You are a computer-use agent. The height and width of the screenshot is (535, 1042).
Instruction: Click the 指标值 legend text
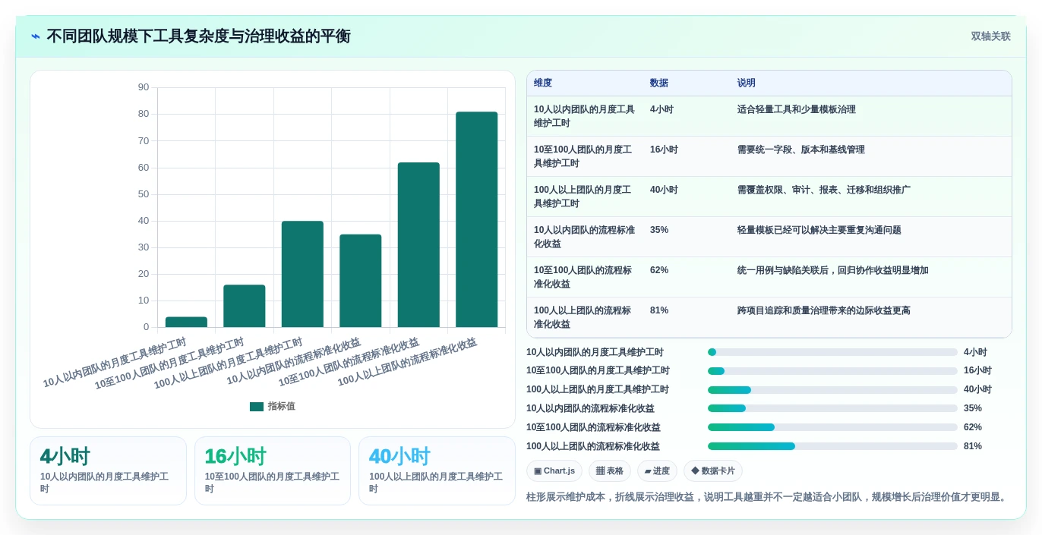coord(281,407)
